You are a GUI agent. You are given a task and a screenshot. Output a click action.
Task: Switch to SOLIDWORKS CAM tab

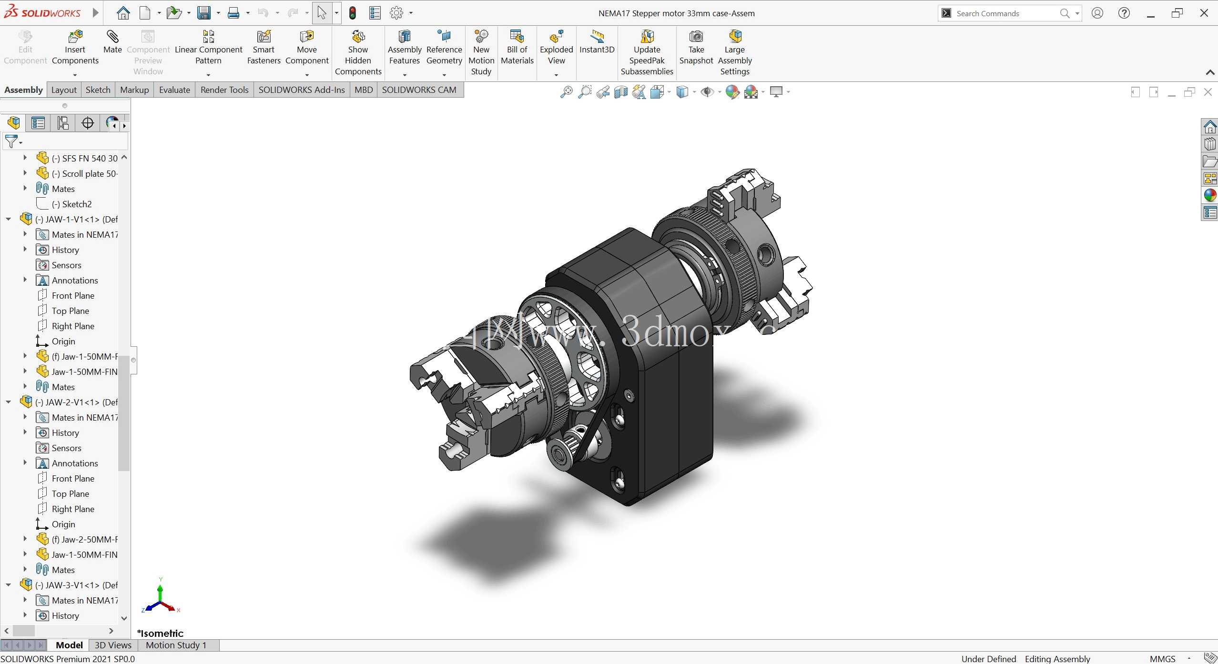(419, 90)
